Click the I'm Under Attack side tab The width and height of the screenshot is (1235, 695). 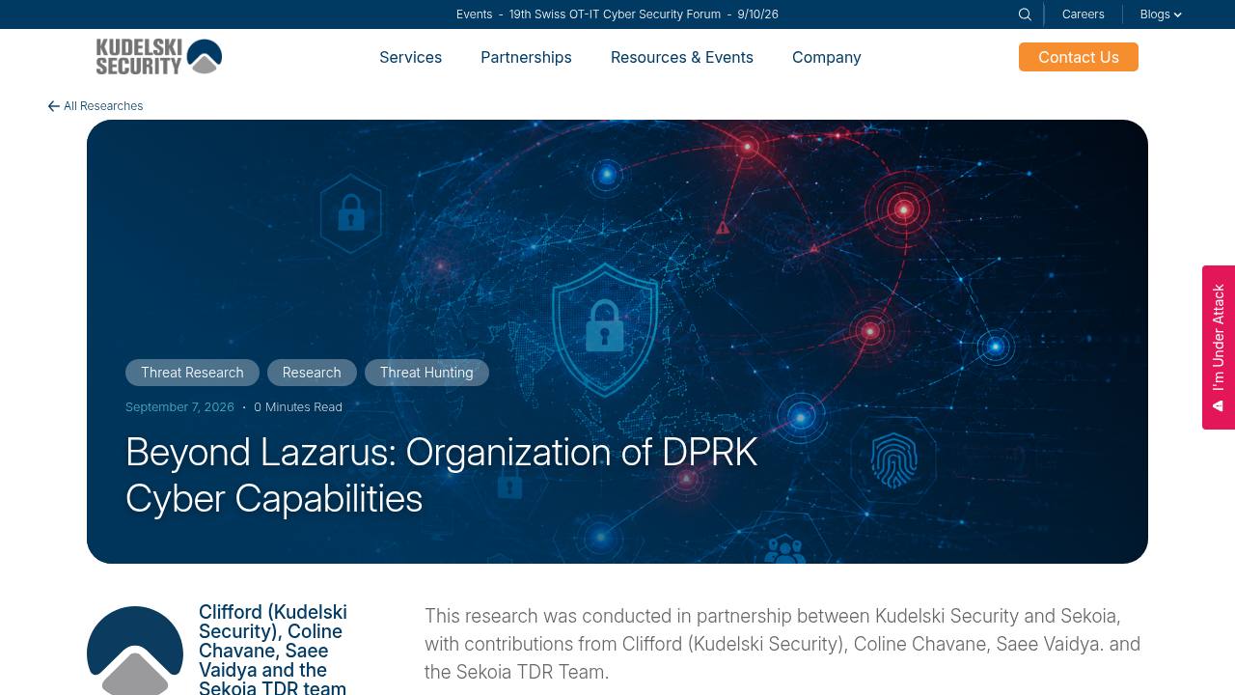[1219, 347]
